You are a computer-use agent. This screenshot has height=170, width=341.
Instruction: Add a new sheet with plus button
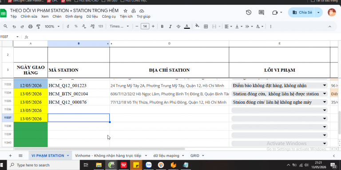pos(10,156)
